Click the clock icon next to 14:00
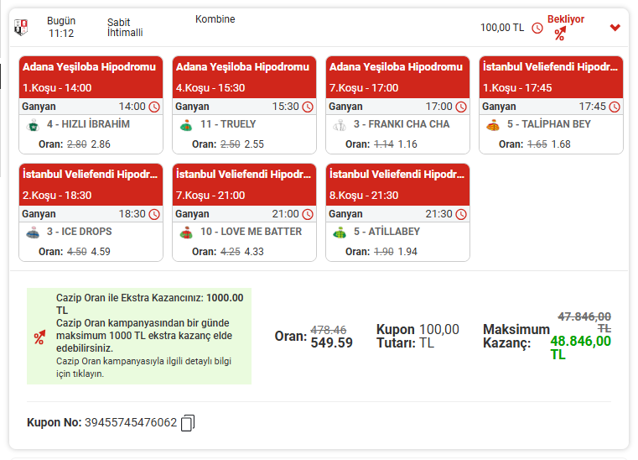The image size is (638, 460). pyautogui.click(x=154, y=107)
